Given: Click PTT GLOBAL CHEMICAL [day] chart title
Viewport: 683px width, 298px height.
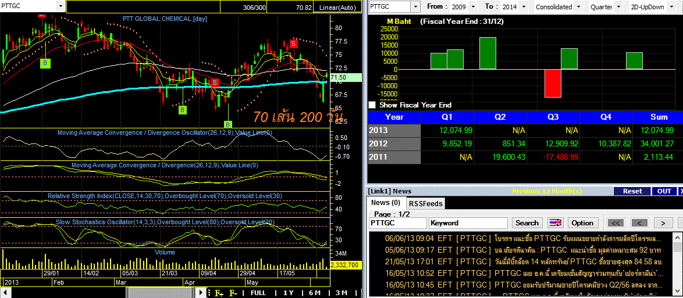Looking at the screenshot, I should tap(164, 19).
